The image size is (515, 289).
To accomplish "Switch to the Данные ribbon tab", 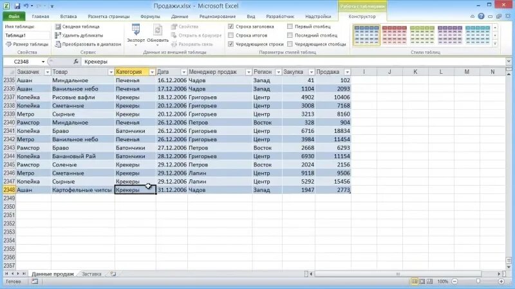I will coord(180,17).
